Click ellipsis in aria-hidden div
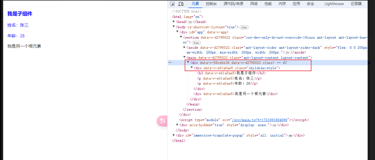 (x=274, y=125)
